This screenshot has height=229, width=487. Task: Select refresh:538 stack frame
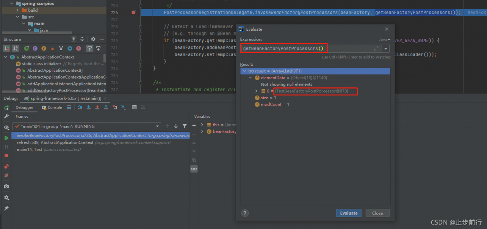(x=100, y=142)
